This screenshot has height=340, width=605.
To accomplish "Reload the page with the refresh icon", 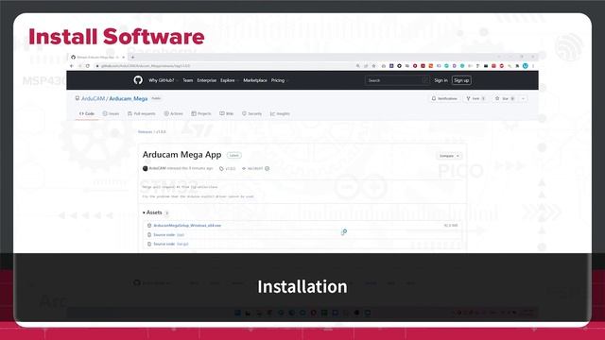I will 88,66.
